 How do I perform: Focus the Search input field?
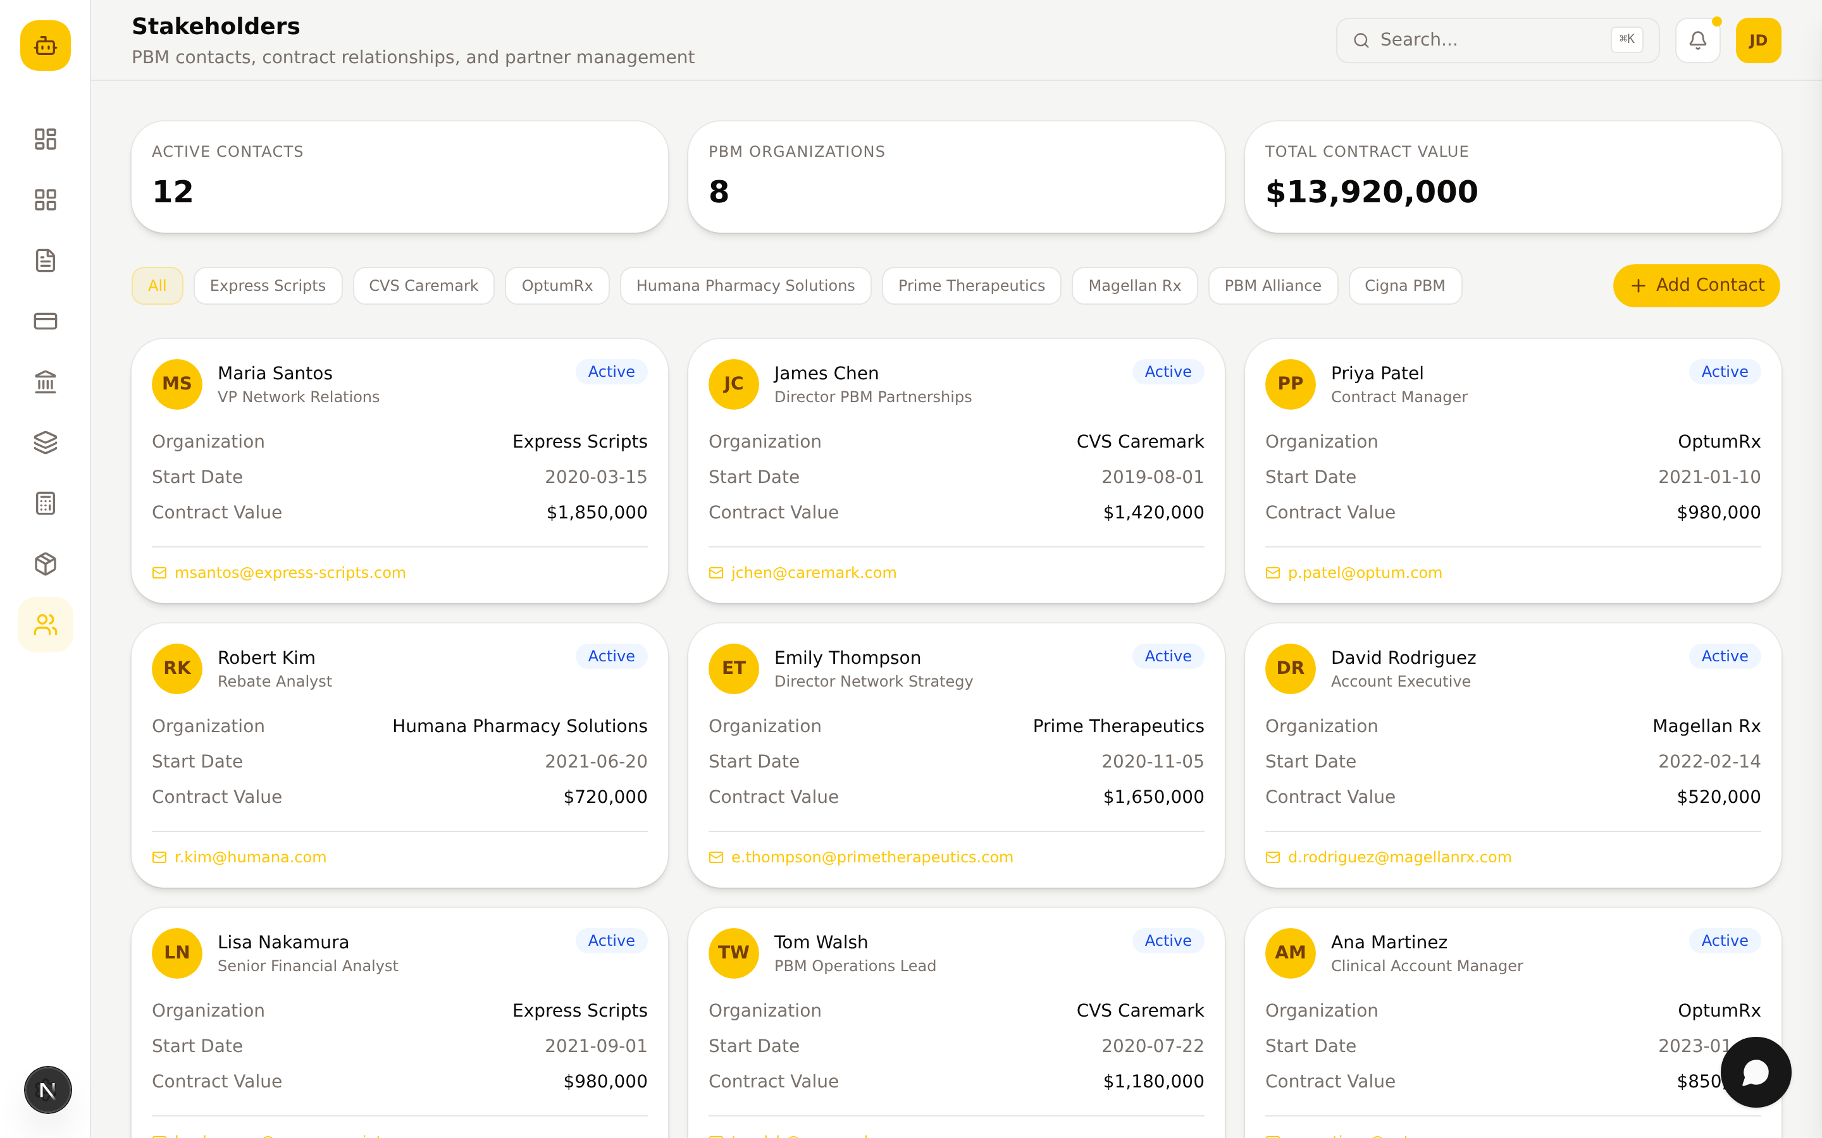1497,40
